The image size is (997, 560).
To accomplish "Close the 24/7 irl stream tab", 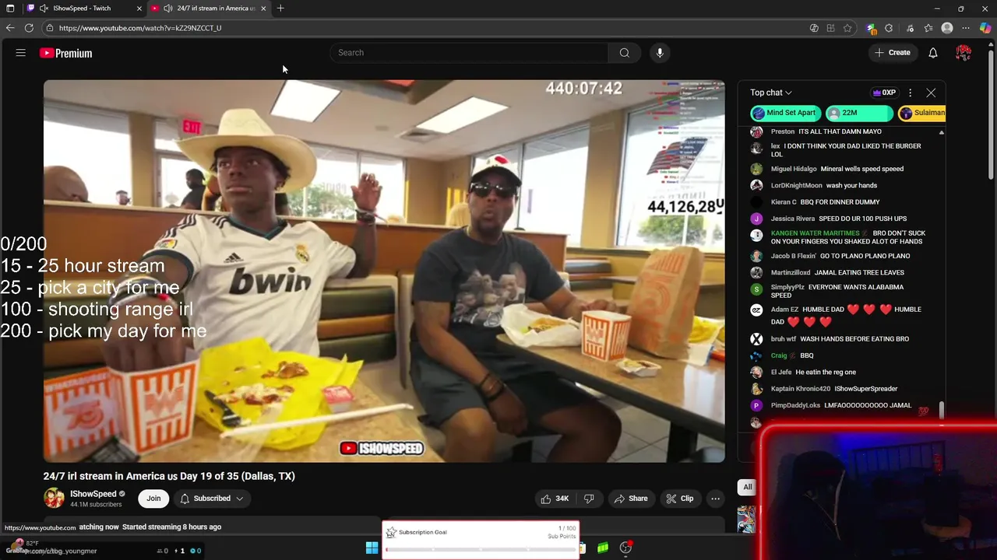I will point(263,9).
